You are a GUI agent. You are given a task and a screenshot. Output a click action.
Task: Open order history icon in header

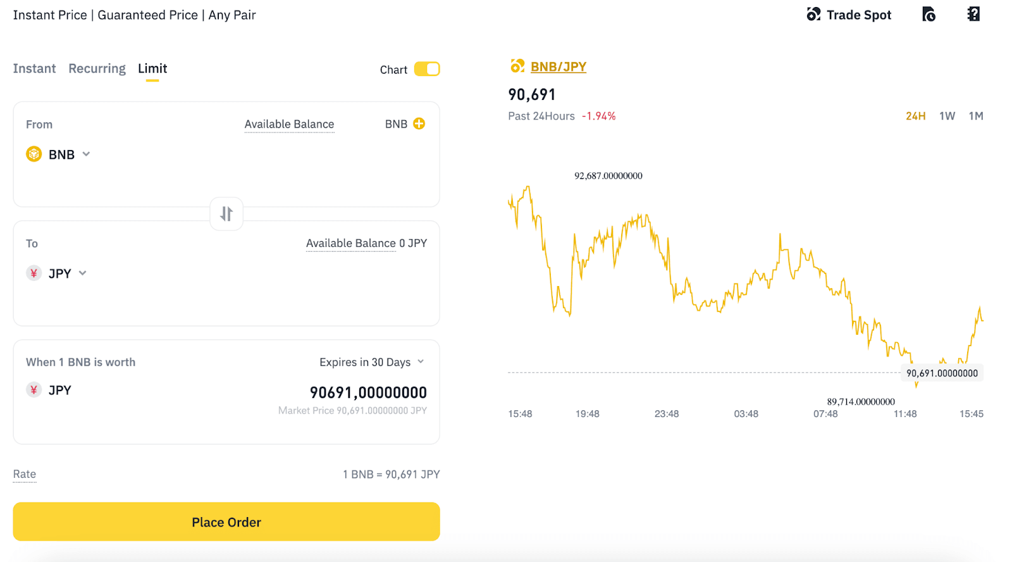tap(929, 15)
